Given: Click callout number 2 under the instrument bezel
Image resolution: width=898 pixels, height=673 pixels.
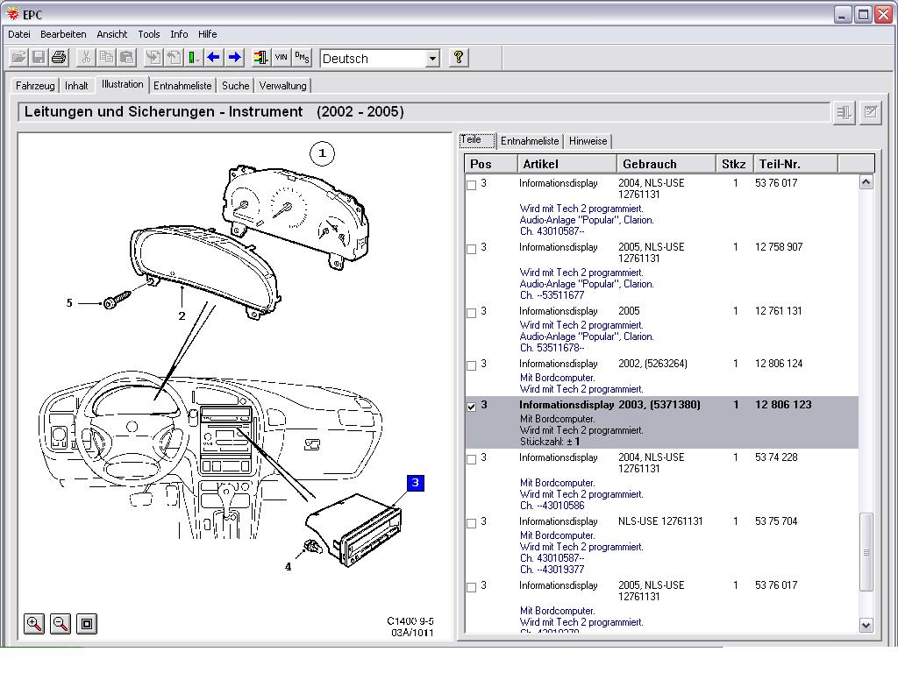Looking at the screenshot, I should [x=182, y=315].
